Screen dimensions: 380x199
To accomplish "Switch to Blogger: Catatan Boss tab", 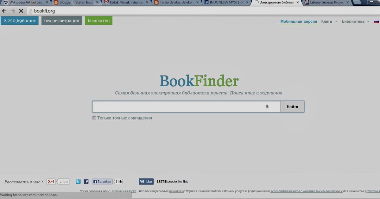I will pos(75,3).
